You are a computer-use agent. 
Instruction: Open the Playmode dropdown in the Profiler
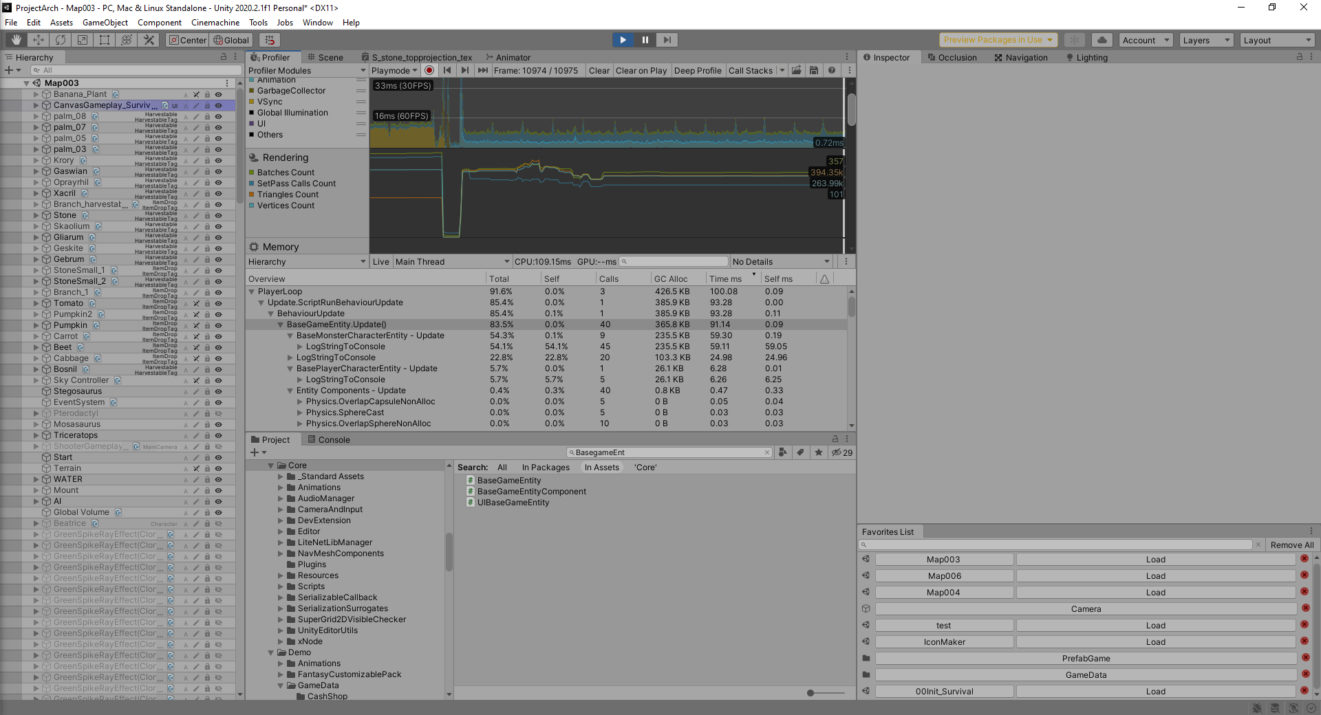[394, 70]
